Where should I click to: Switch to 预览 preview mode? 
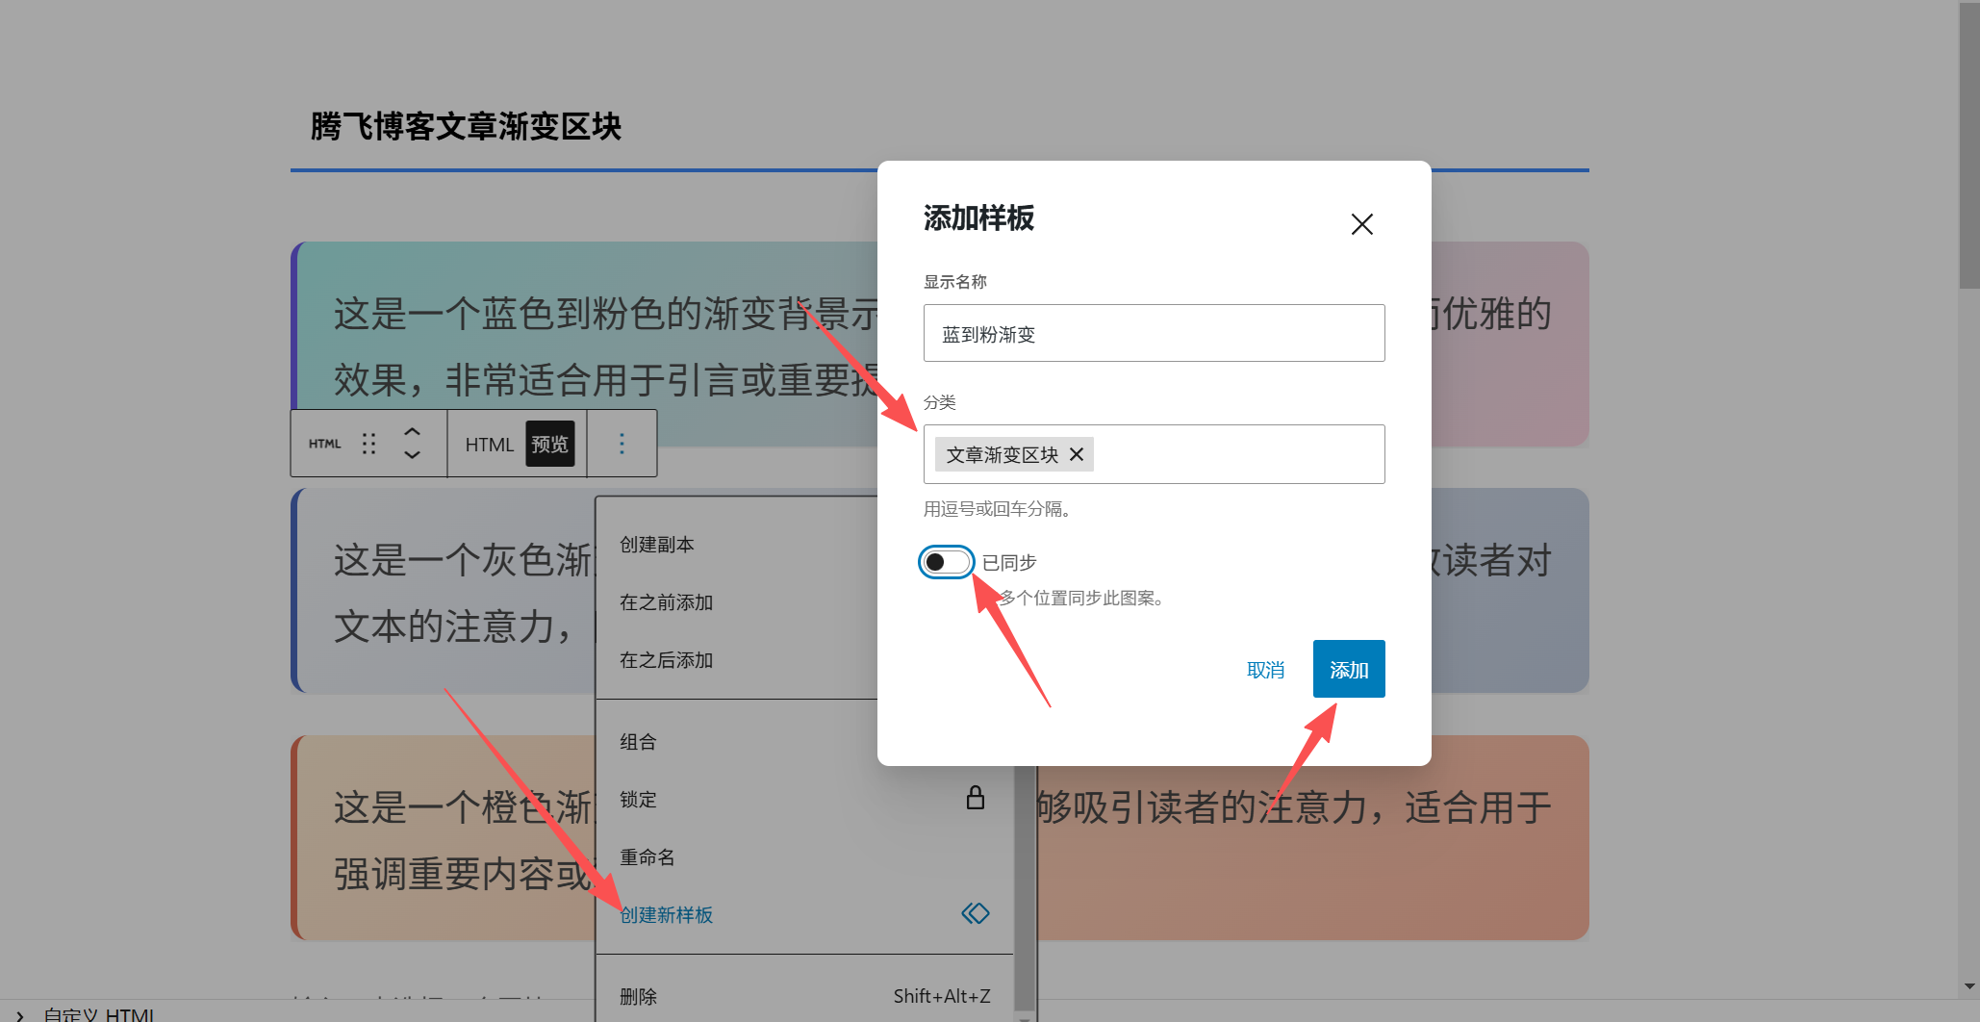[548, 444]
